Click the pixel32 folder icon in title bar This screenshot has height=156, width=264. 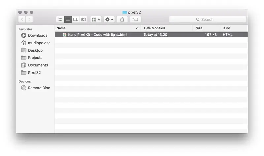pos(125,12)
